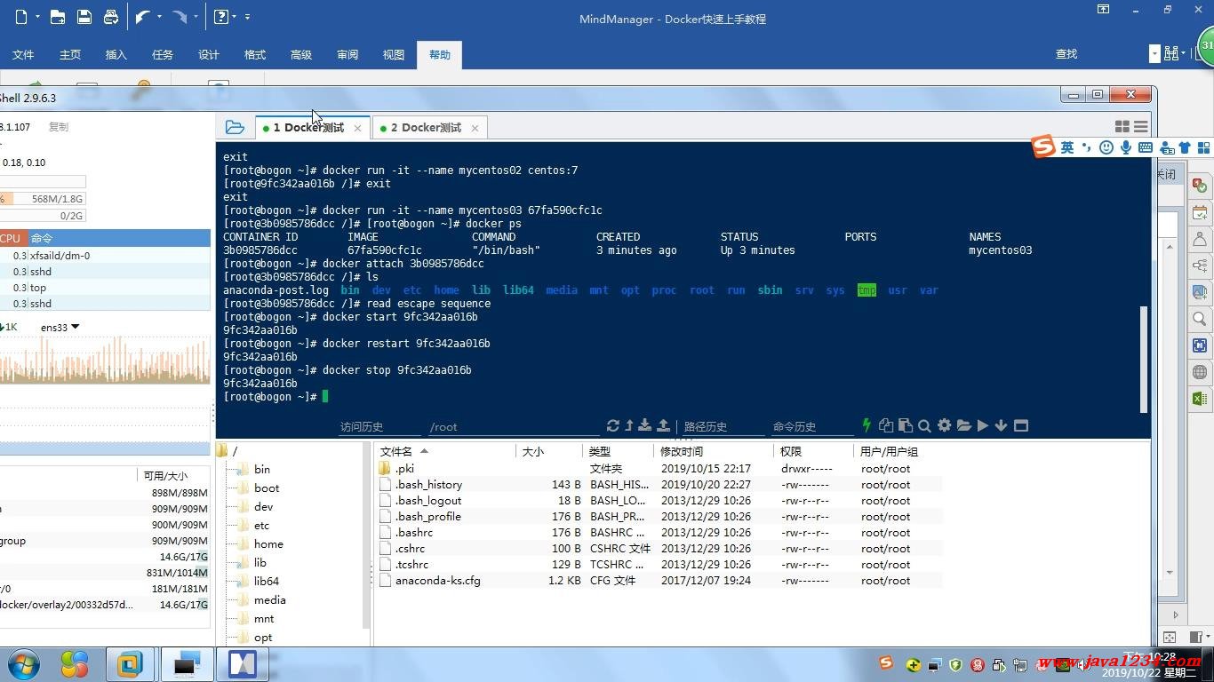1214x682 pixels.
Task: Switch to the 主页 ribbon tab
Action: (70, 54)
